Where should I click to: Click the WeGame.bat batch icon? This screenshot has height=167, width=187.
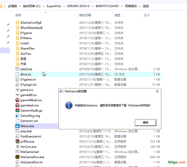[x=17, y=152]
